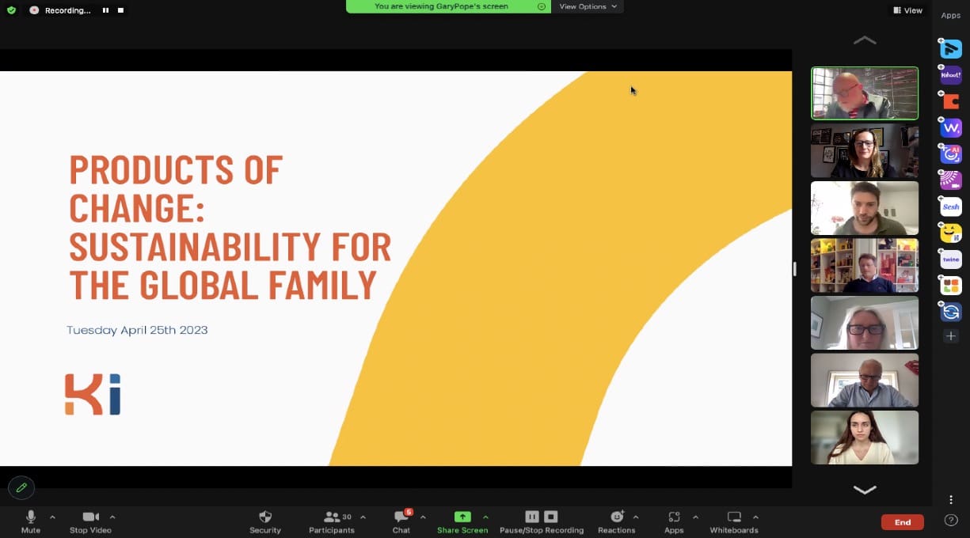Open the Kahoot app in the sidebar
This screenshot has height=538, width=970.
pyautogui.click(x=950, y=76)
